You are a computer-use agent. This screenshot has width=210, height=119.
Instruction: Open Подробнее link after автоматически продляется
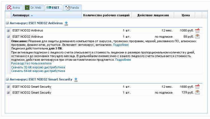(x=123, y=60)
